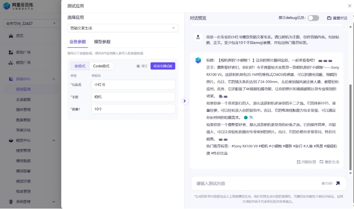Viewport: 354px width, 209px height.
Task: Open 模型管理 in the sidebar
Action: (23, 151)
